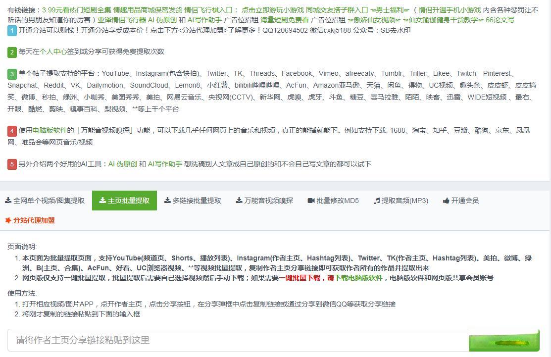This screenshot has height=357, width=551.
Task: Open Ai 伪原创 in notice 5
Action: [x=123, y=164]
